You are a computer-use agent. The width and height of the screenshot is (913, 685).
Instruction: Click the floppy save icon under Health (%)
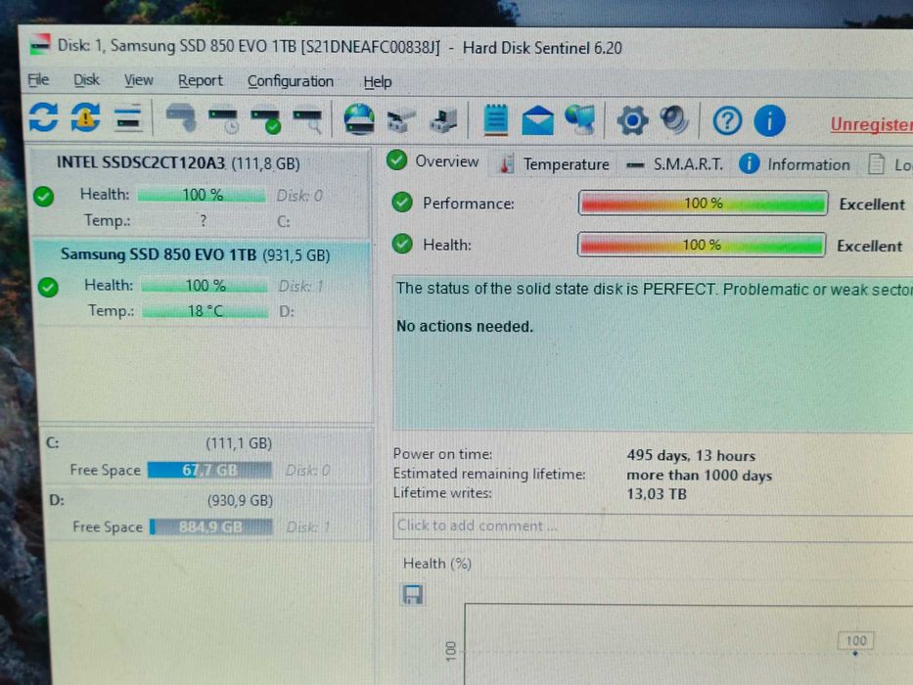[x=413, y=595]
